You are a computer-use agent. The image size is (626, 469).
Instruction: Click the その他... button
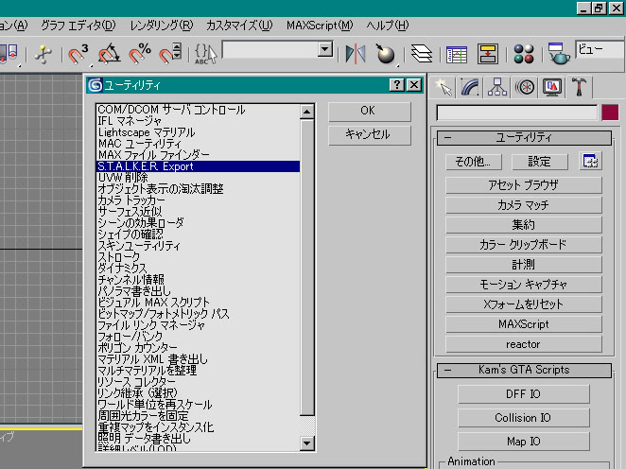pyautogui.click(x=474, y=162)
